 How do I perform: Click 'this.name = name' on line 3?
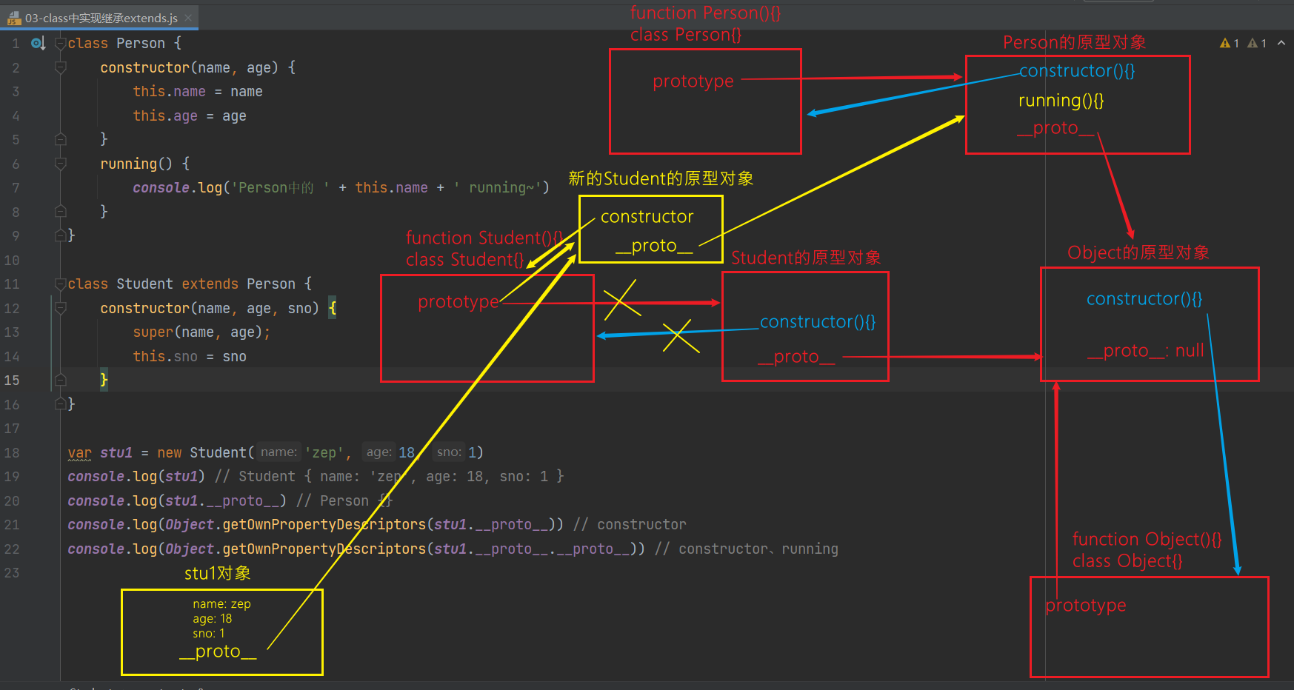click(x=198, y=91)
